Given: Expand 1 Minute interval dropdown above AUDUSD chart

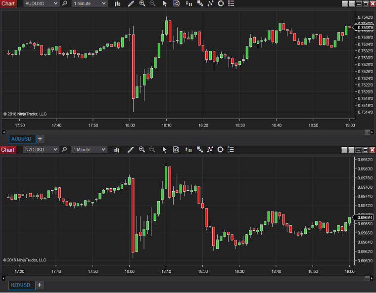Looking at the screenshot, I should pos(103,3).
